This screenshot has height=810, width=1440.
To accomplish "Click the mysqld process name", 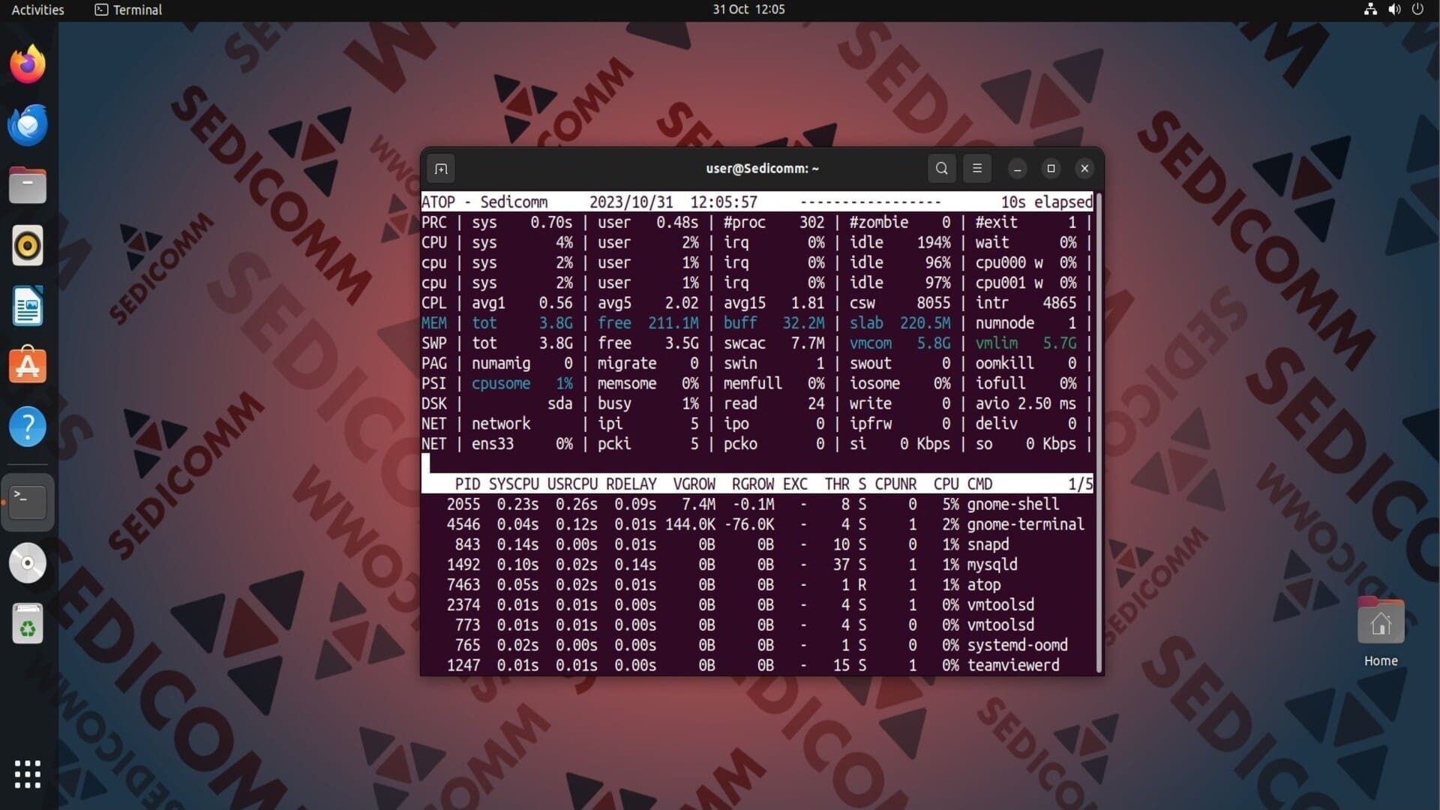I will click(992, 565).
